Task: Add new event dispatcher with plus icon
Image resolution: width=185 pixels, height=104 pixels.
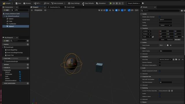Action: (x=28, y=83)
